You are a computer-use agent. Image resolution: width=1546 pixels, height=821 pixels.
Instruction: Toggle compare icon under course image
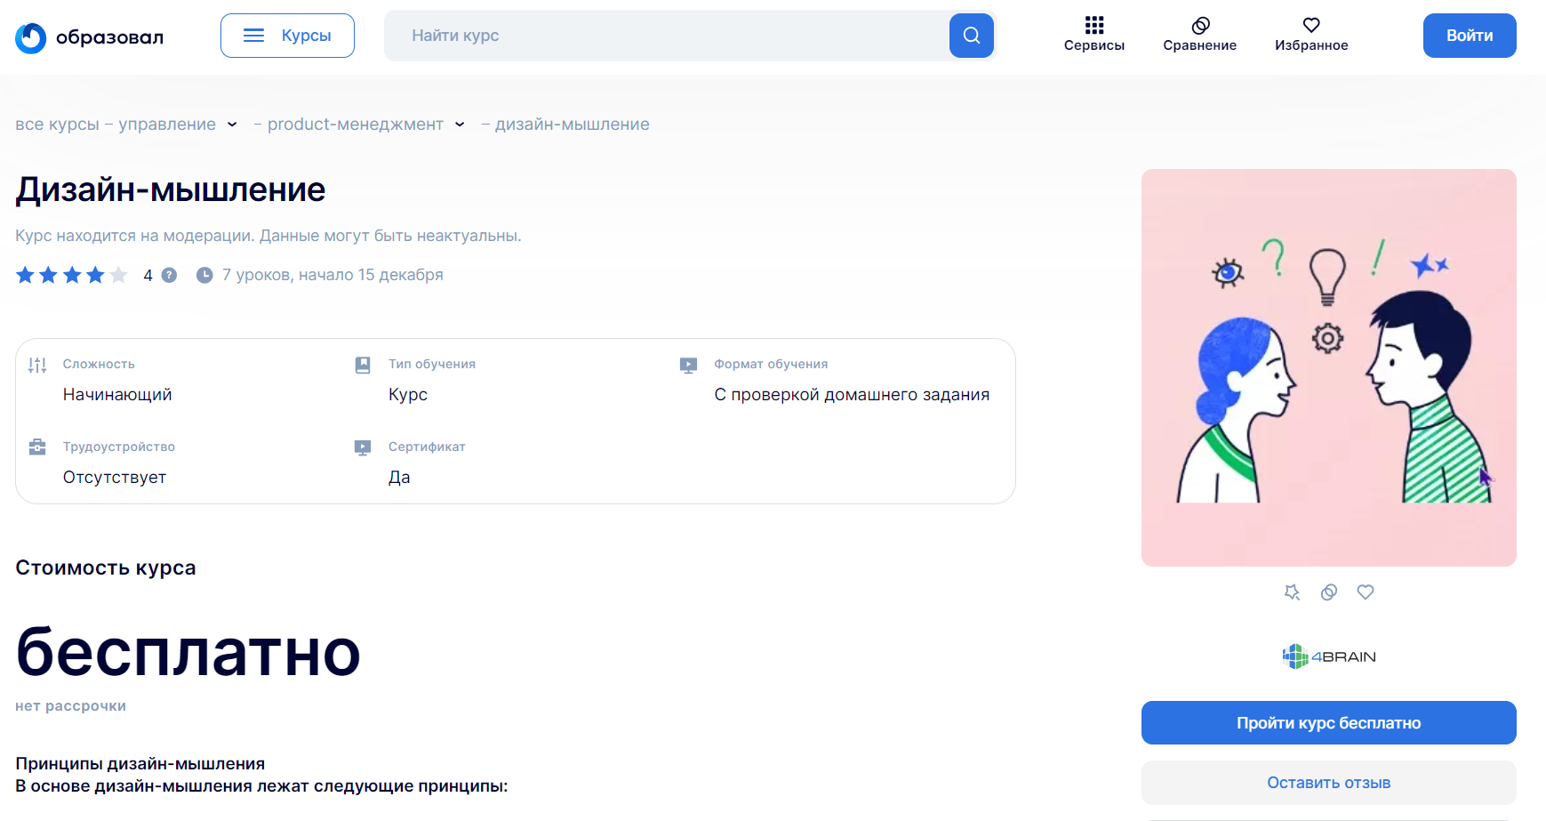[1328, 592]
